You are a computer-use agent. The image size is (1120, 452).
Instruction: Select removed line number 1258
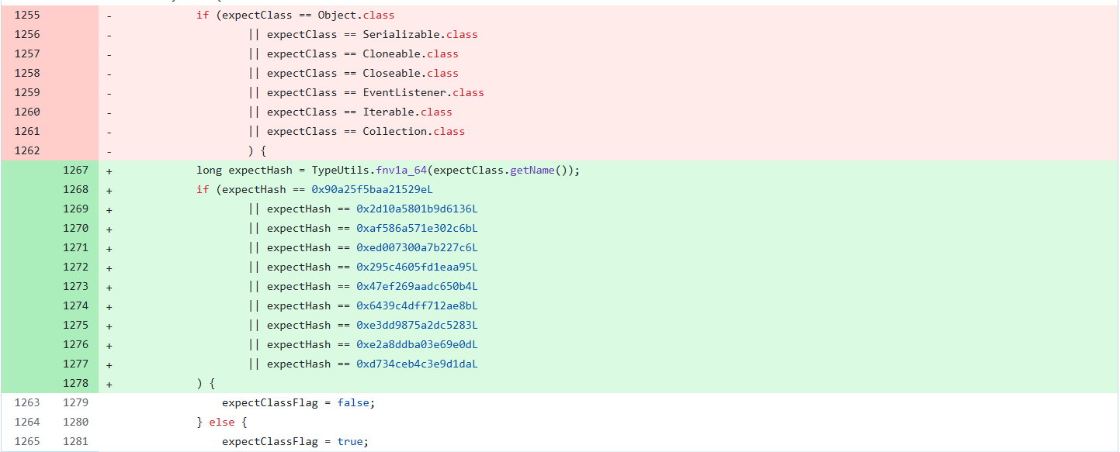[27, 73]
